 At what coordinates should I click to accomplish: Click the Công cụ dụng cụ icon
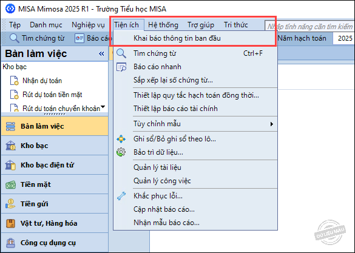pos(10,243)
